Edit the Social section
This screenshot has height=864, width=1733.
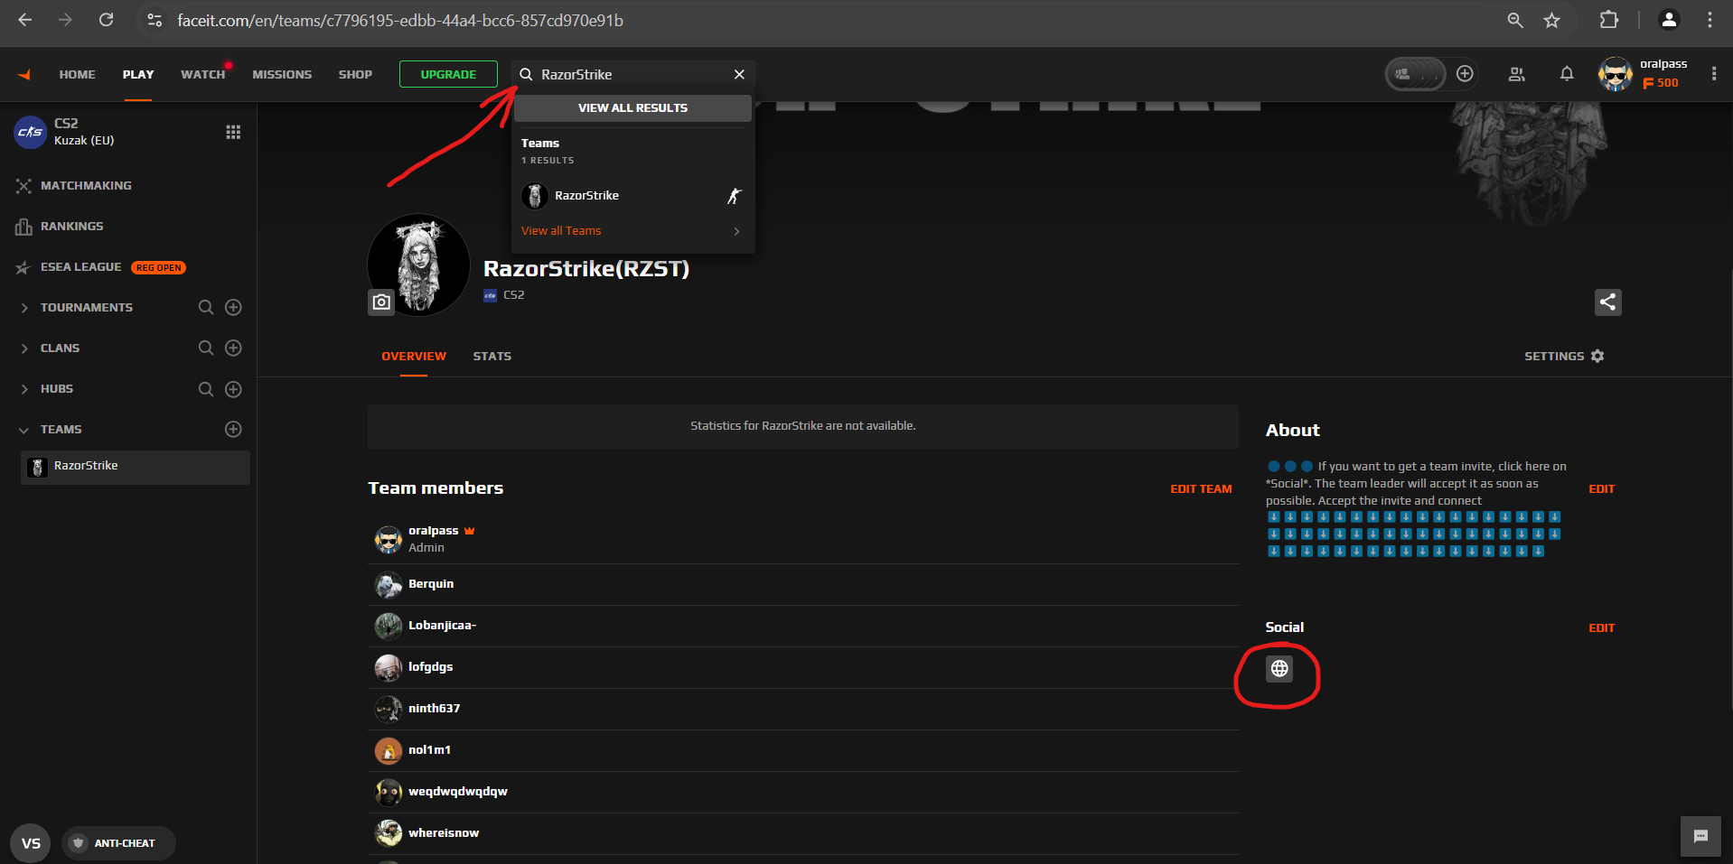(1601, 628)
